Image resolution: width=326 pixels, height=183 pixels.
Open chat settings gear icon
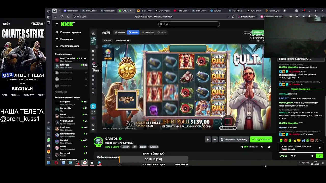(x=312, y=156)
